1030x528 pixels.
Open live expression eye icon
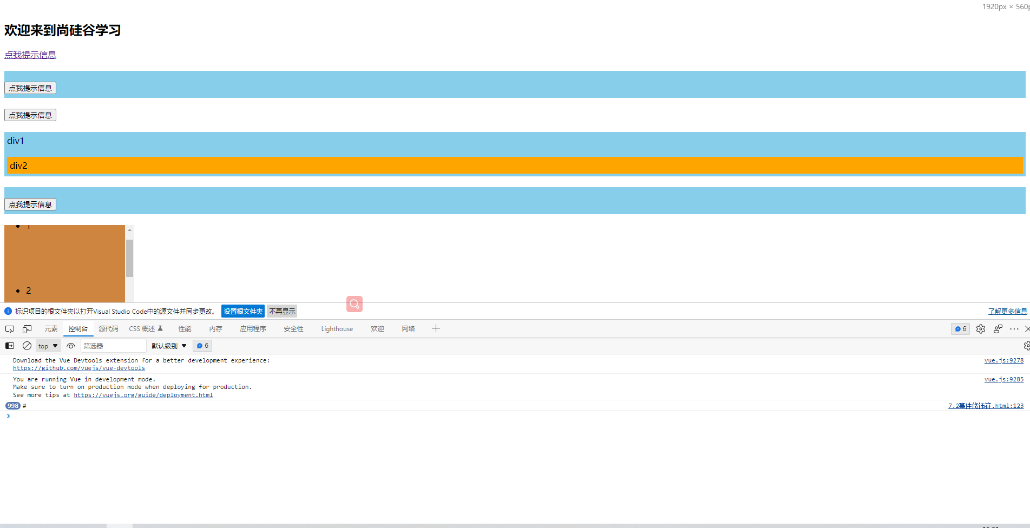pos(71,346)
